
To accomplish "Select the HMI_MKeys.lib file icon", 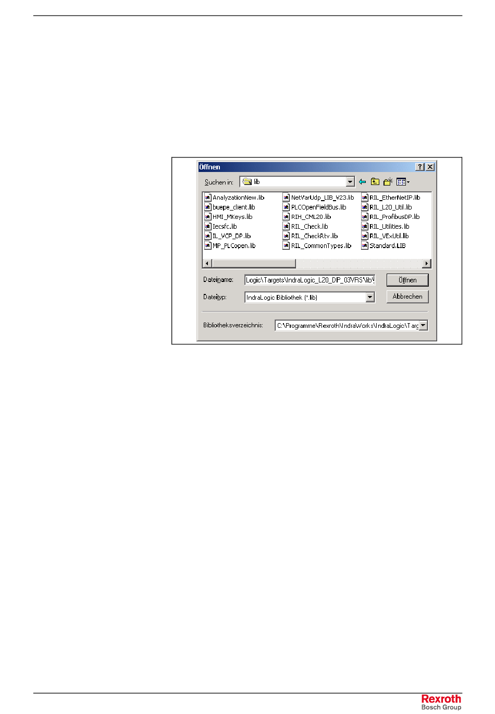I will click(208, 217).
